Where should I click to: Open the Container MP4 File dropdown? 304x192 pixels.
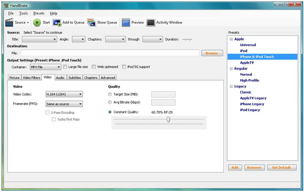click(45, 67)
